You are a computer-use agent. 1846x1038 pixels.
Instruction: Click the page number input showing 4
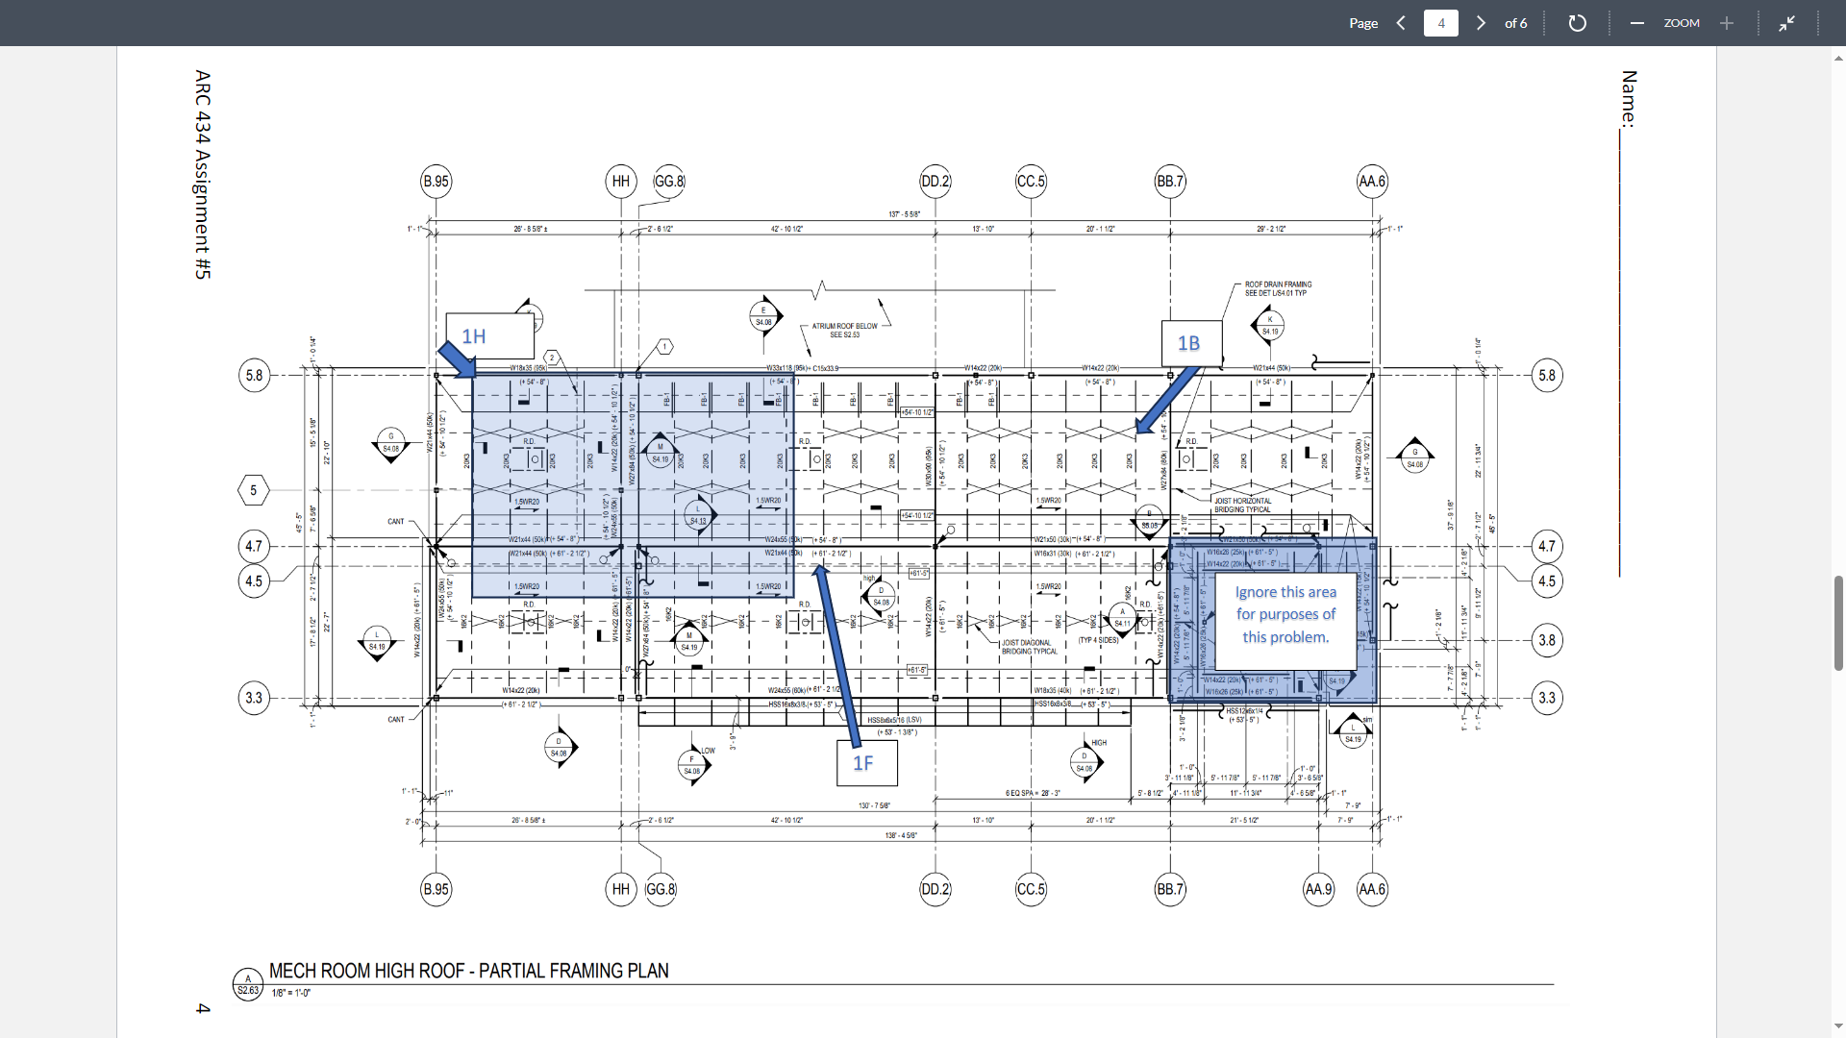1440,23
